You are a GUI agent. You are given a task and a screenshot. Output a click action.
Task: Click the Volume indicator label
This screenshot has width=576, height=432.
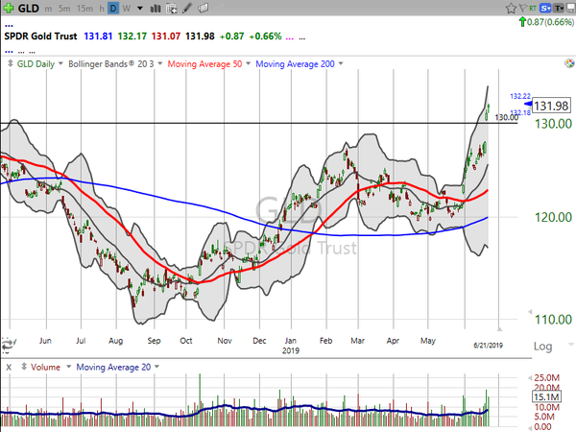[45, 367]
